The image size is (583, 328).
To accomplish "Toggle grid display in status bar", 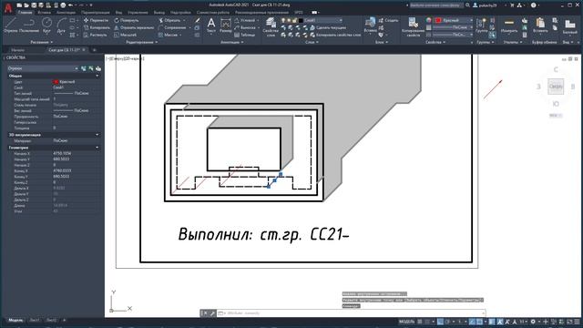I will click(x=420, y=322).
